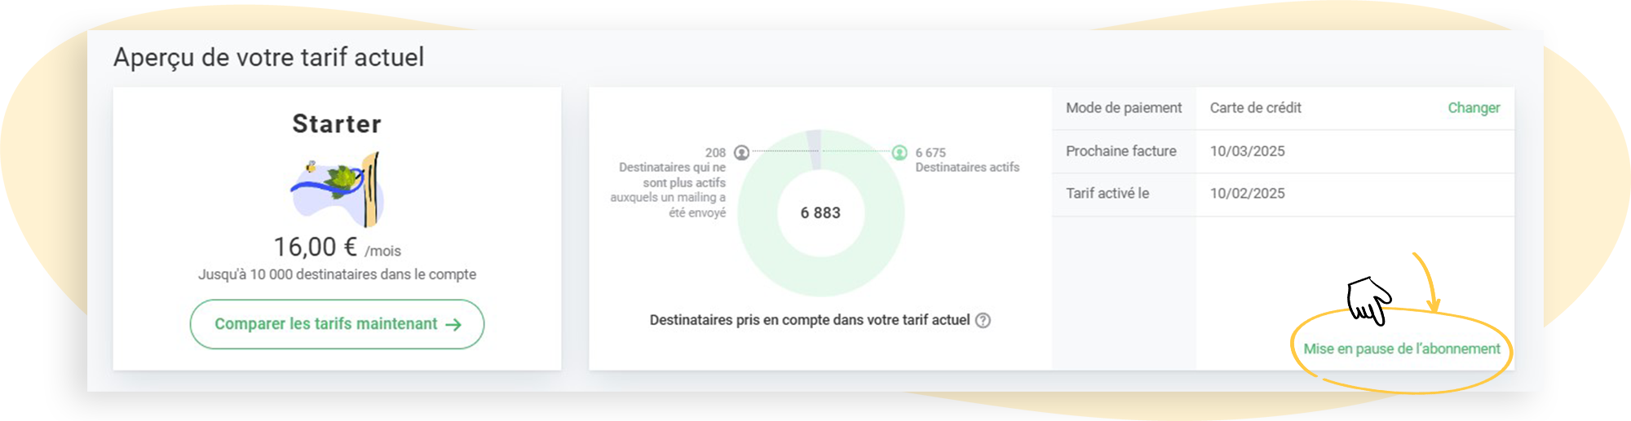Click the hand pointer illustration
Viewport: 1631px width, 421px height.
1368,300
